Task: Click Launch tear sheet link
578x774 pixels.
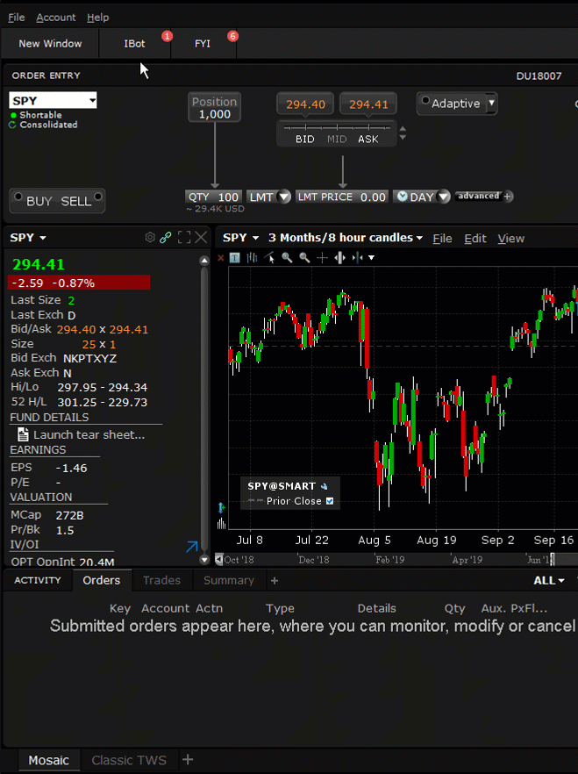Action: coord(88,434)
